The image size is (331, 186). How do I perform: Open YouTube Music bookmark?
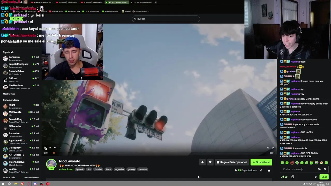(x=56, y=11)
